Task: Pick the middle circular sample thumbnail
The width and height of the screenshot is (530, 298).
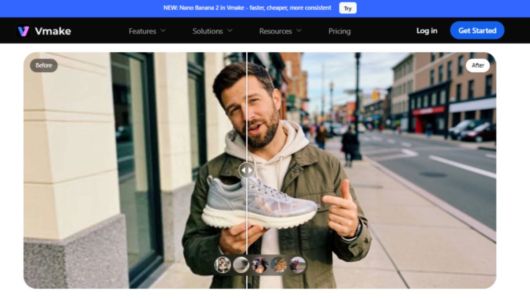Action: tap(260, 265)
